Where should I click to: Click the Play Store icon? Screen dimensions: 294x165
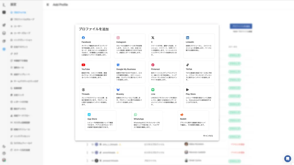click(188, 90)
